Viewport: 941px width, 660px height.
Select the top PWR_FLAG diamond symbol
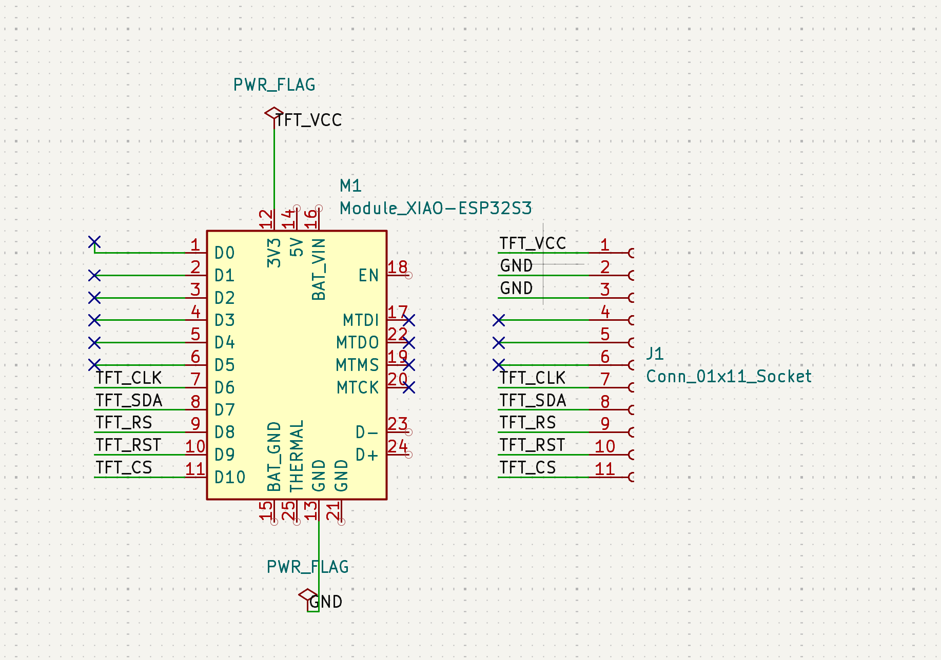(274, 113)
